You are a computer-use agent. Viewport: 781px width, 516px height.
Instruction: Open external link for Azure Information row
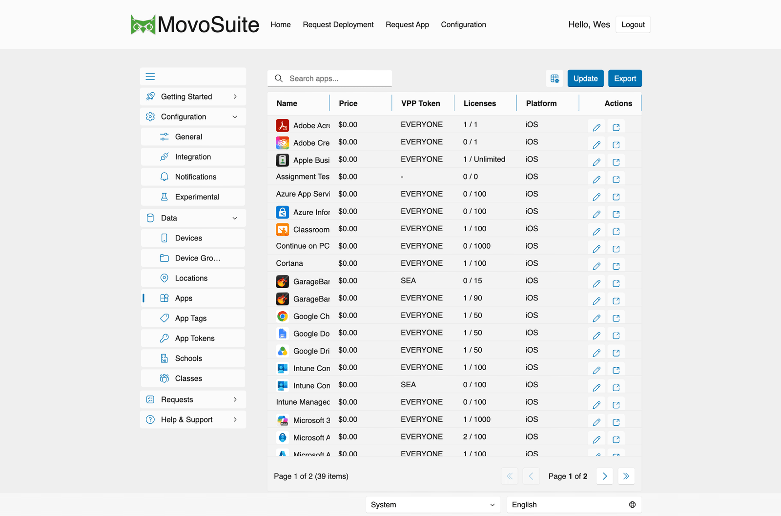(x=616, y=214)
